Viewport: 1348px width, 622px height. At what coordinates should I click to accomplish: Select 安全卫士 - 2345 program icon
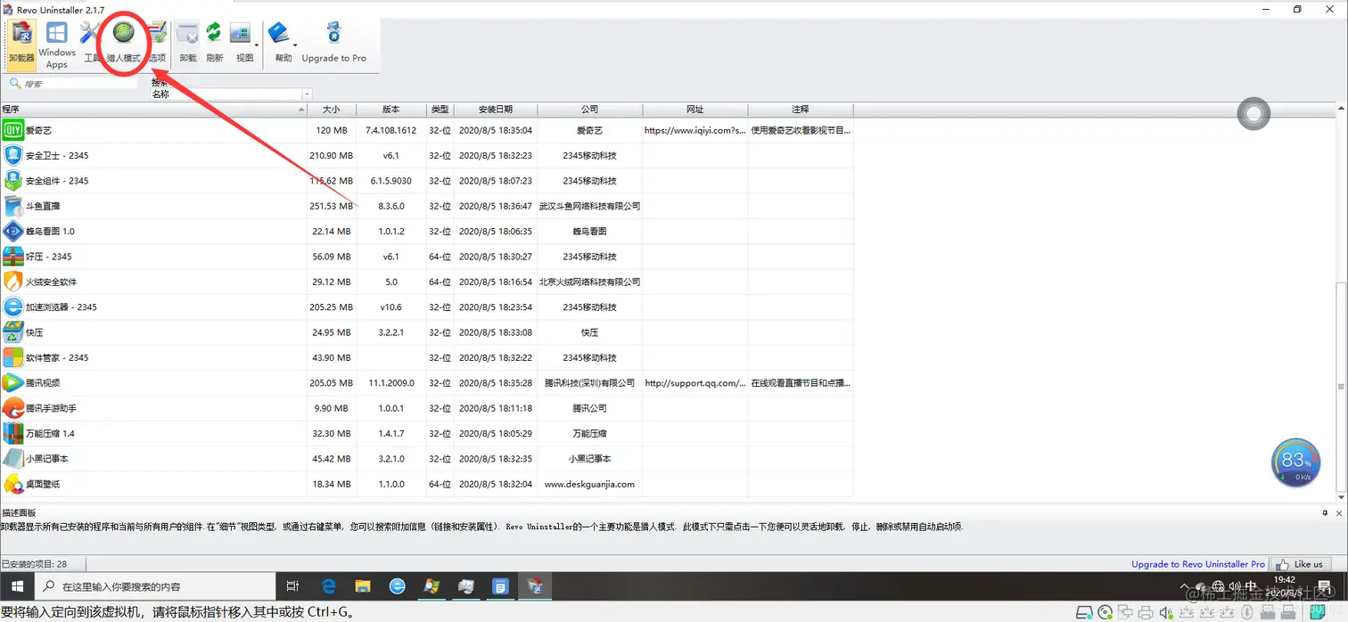[x=12, y=155]
